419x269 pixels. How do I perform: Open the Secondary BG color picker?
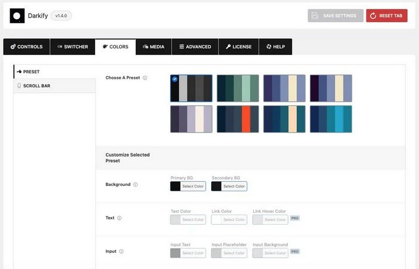229,187
